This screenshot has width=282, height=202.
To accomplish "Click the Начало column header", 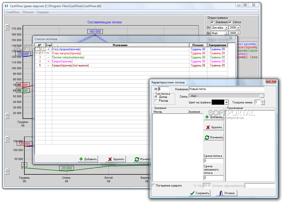I will 198,45.
